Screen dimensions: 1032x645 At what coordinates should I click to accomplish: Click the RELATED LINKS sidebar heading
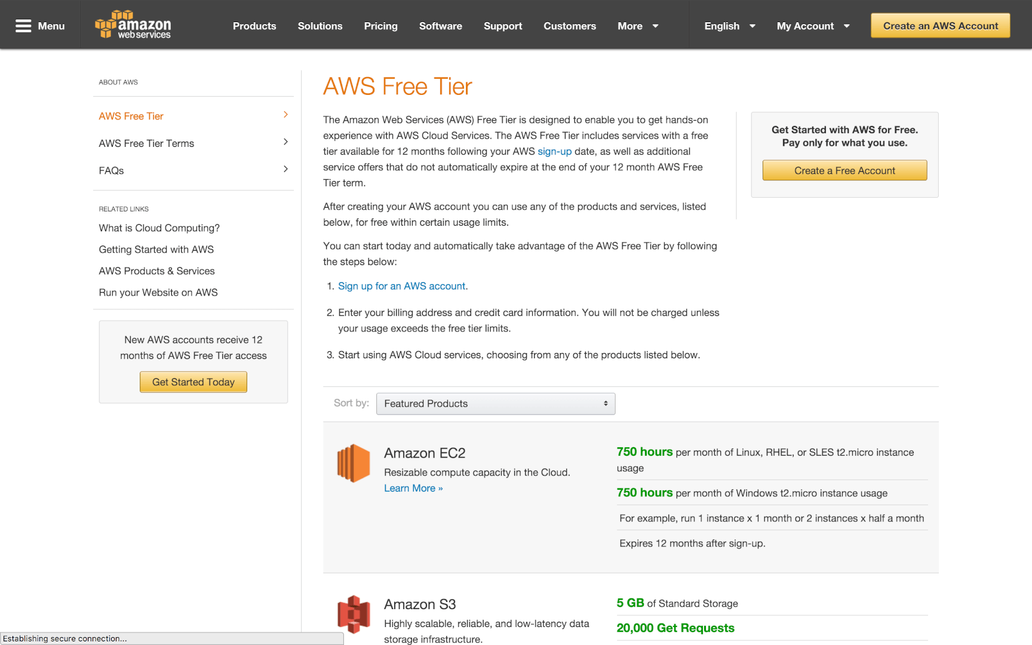124,209
